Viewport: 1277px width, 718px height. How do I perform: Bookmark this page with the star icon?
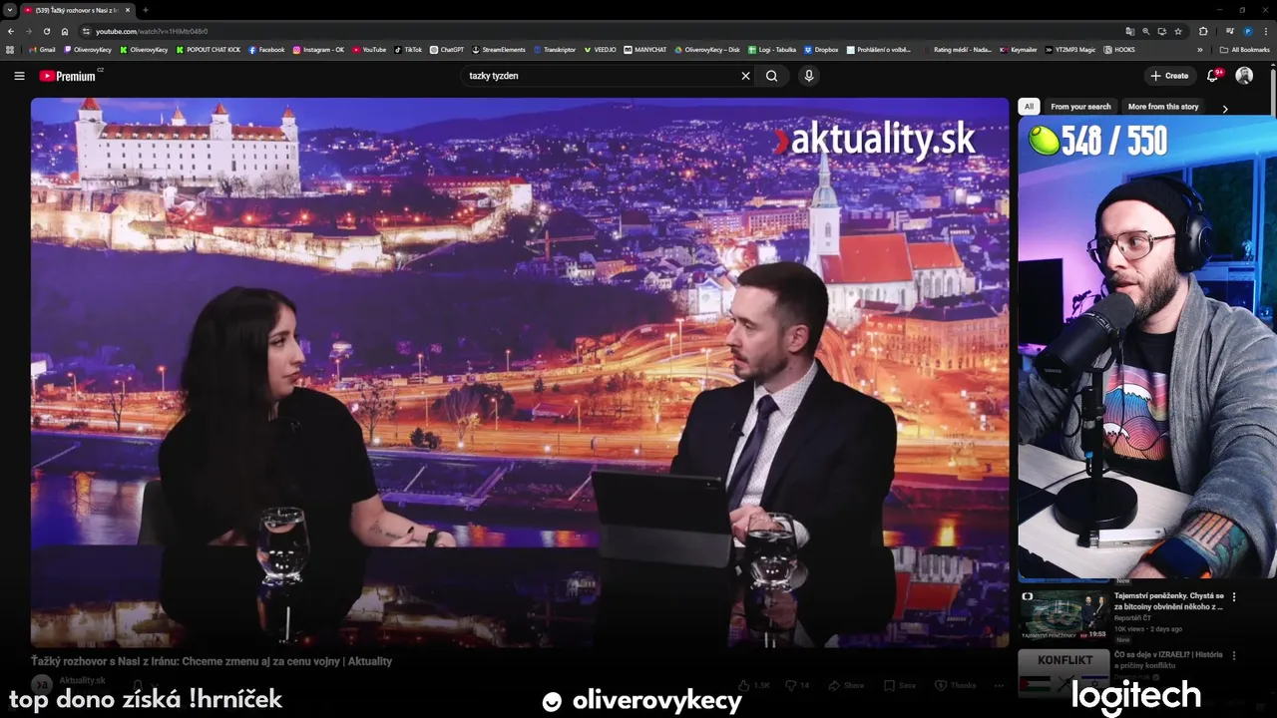(1178, 31)
